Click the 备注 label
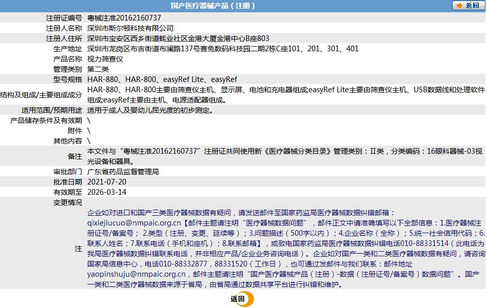The height and width of the screenshot is (308, 487). [75, 156]
